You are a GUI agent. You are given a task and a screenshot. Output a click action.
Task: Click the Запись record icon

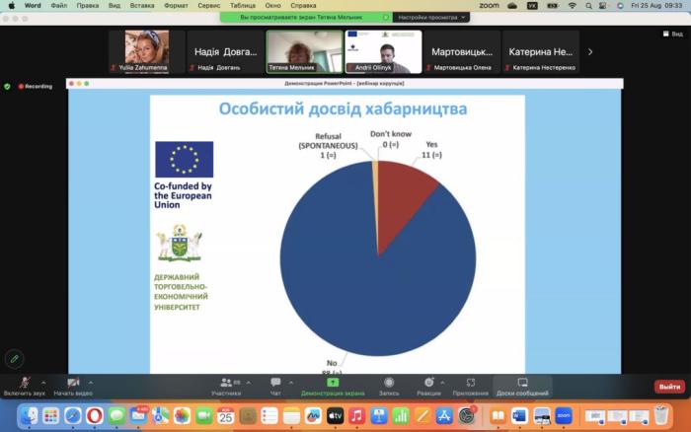389,383
